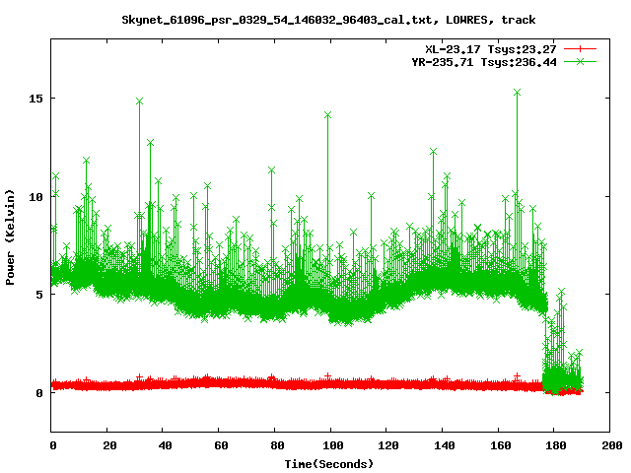Click the 200 tick label on x-axis
The height and width of the screenshot is (473, 631).
[x=610, y=445]
